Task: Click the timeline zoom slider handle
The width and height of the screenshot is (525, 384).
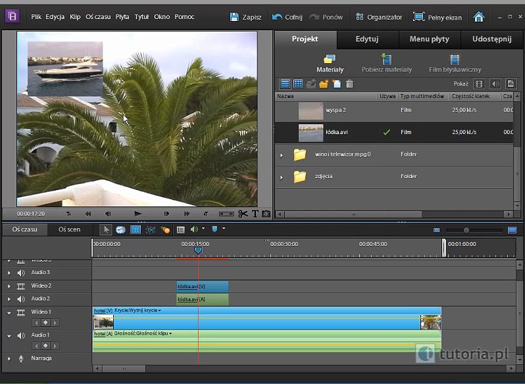Action: [x=466, y=230]
